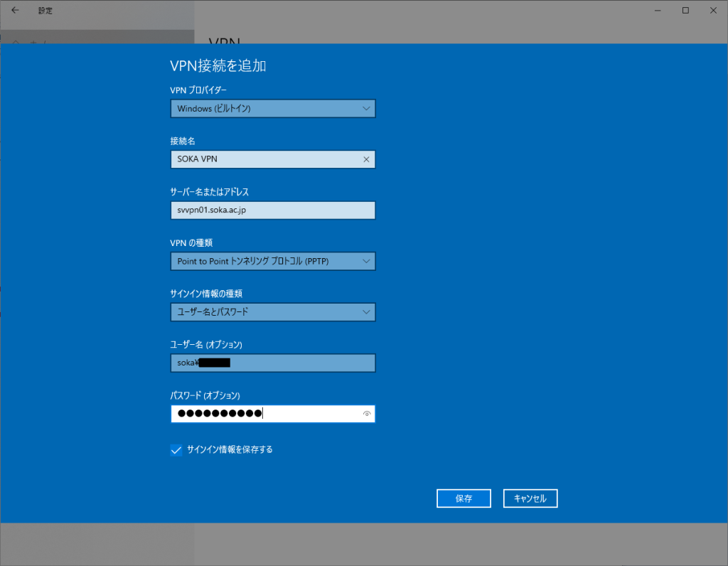Open the サインイン情報の種類 dropdown

[273, 312]
